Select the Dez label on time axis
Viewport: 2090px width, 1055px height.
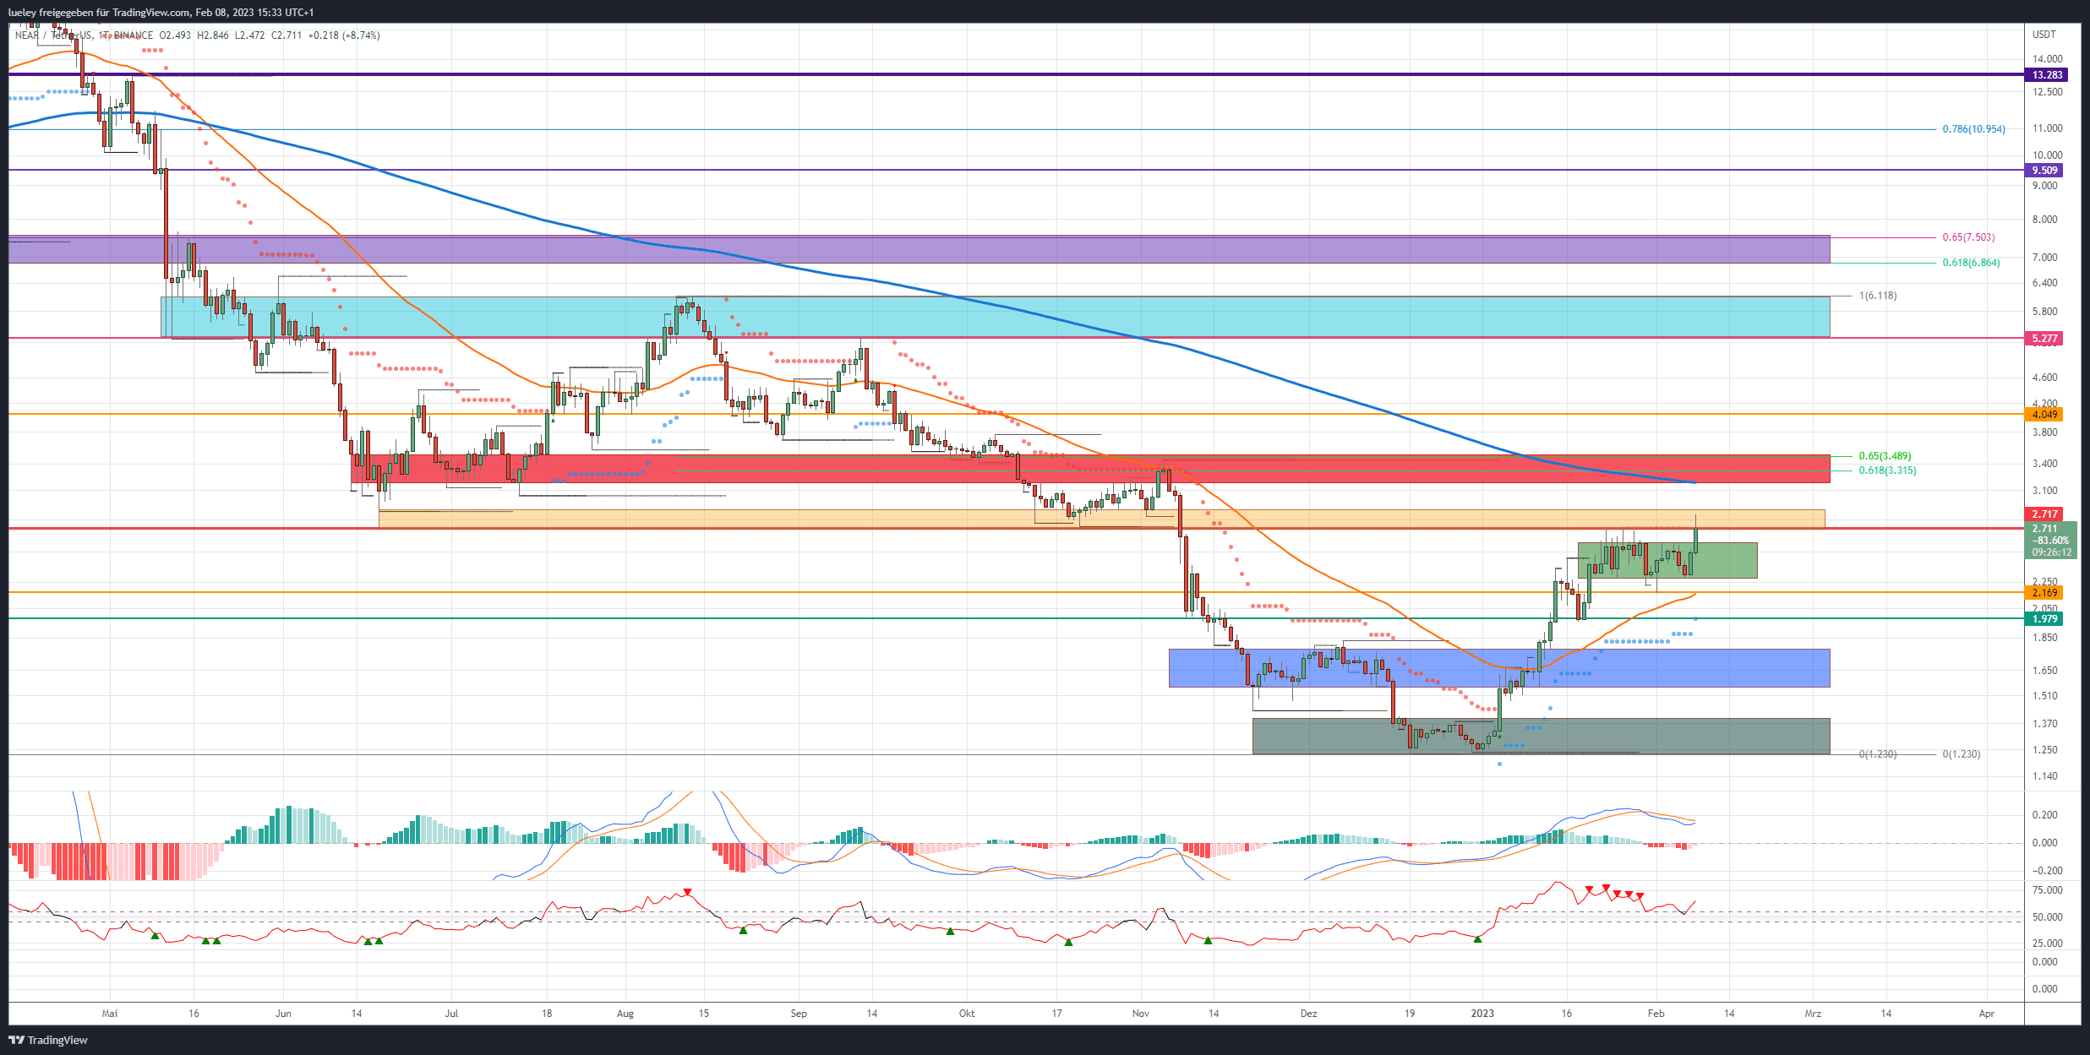pyautogui.click(x=1308, y=1014)
